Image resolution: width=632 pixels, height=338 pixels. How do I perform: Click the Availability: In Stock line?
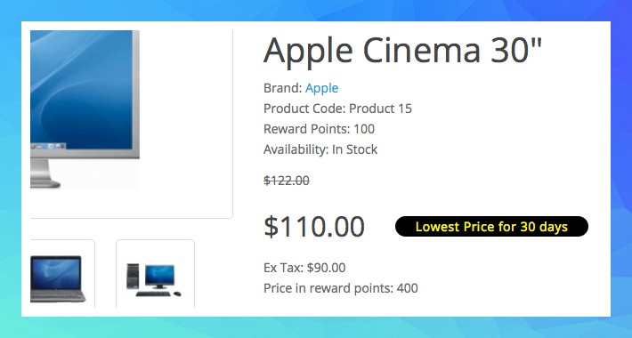coord(320,149)
